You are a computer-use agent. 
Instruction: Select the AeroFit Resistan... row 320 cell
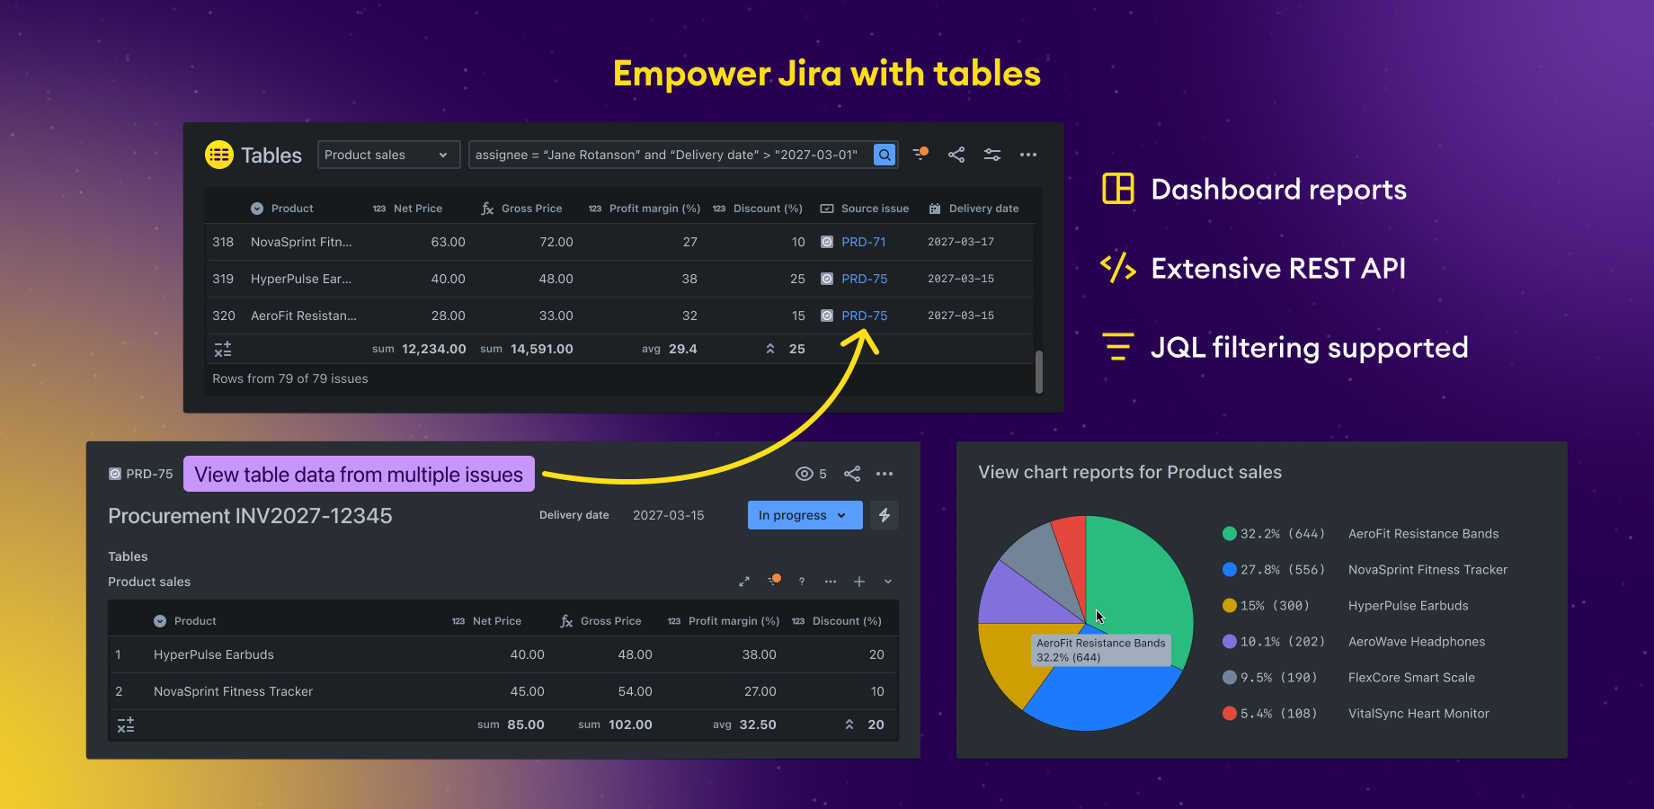(x=304, y=316)
